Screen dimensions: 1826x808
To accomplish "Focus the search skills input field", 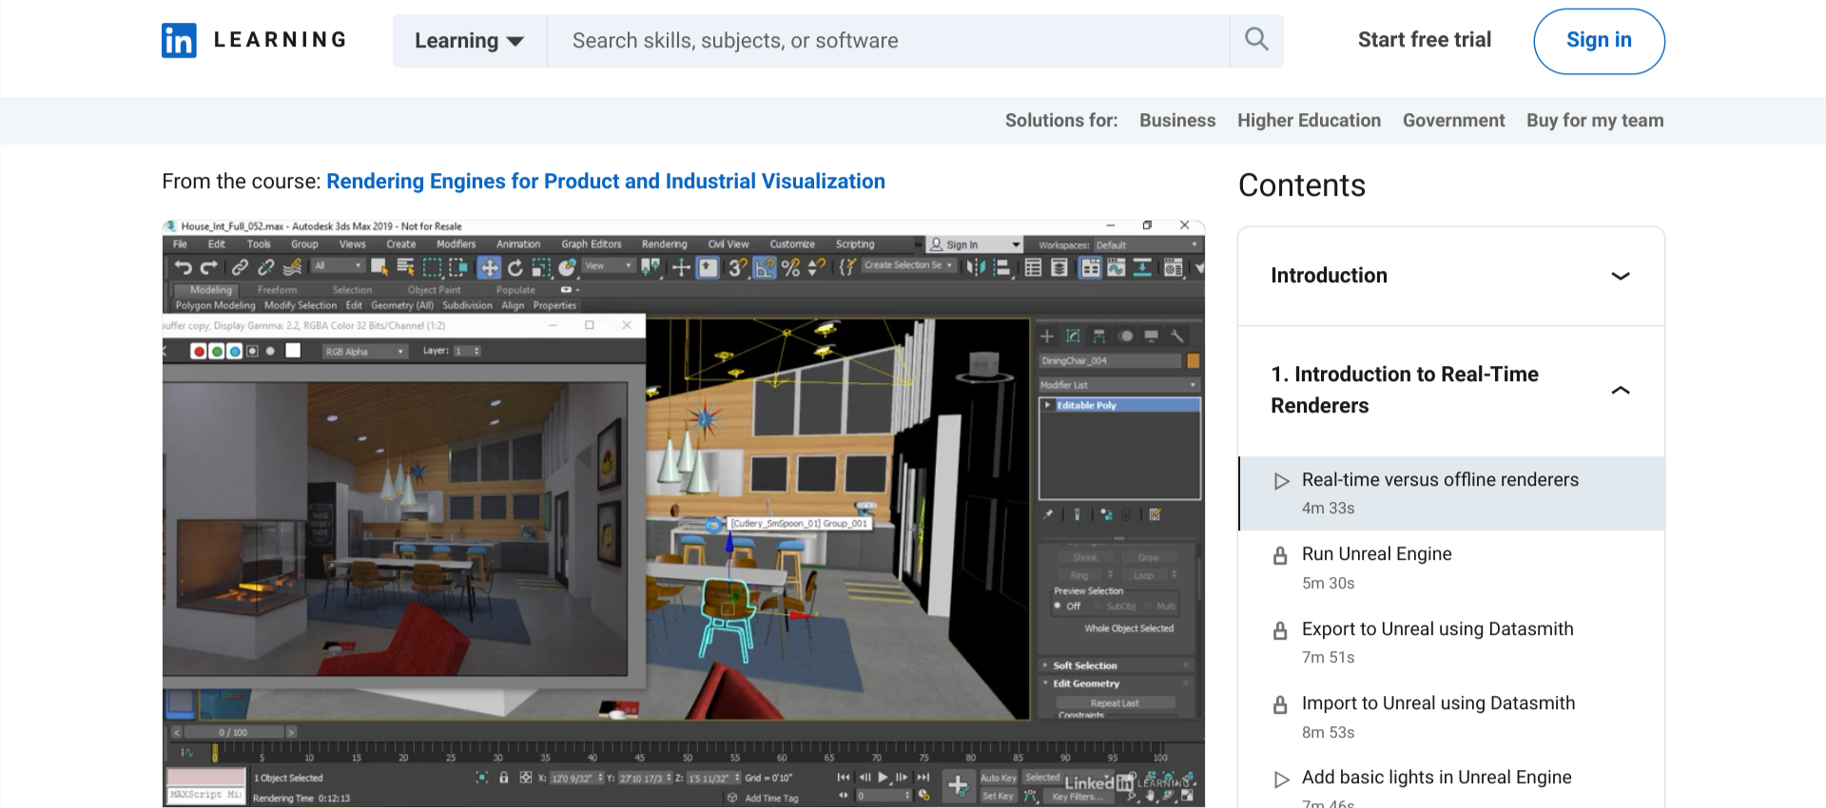I will click(x=888, y=41).
